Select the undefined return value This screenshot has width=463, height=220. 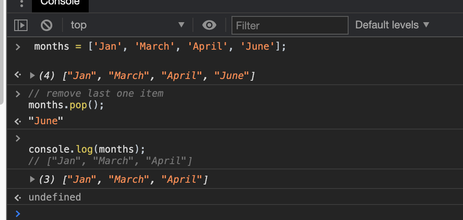pos(55,197)
